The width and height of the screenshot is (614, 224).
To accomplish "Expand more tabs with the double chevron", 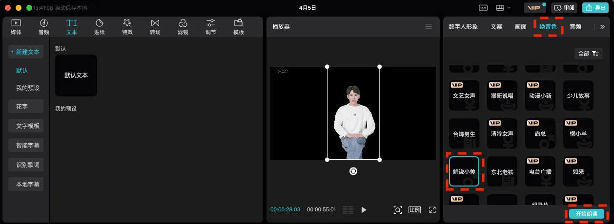I will tap(602, 27).
